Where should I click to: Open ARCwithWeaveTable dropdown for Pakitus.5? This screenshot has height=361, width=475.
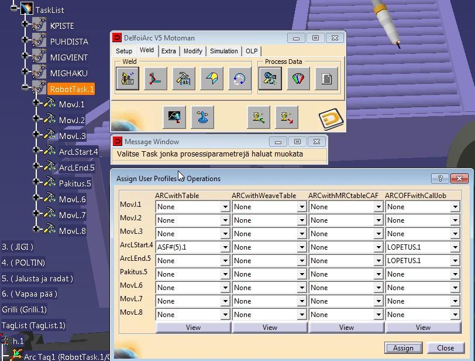[302, 274]
